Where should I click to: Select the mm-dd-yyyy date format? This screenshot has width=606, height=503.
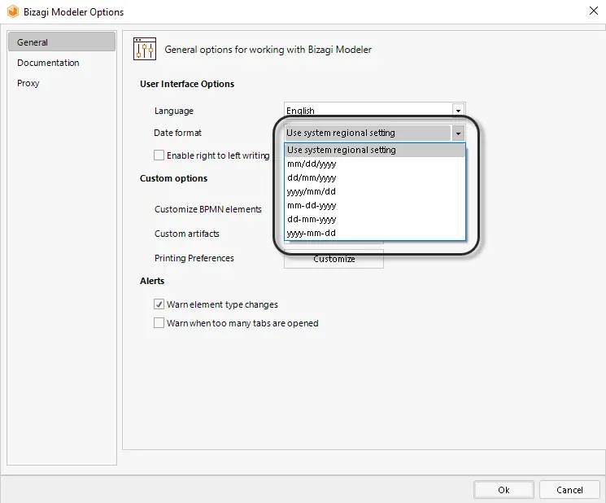tap(374, 206)
